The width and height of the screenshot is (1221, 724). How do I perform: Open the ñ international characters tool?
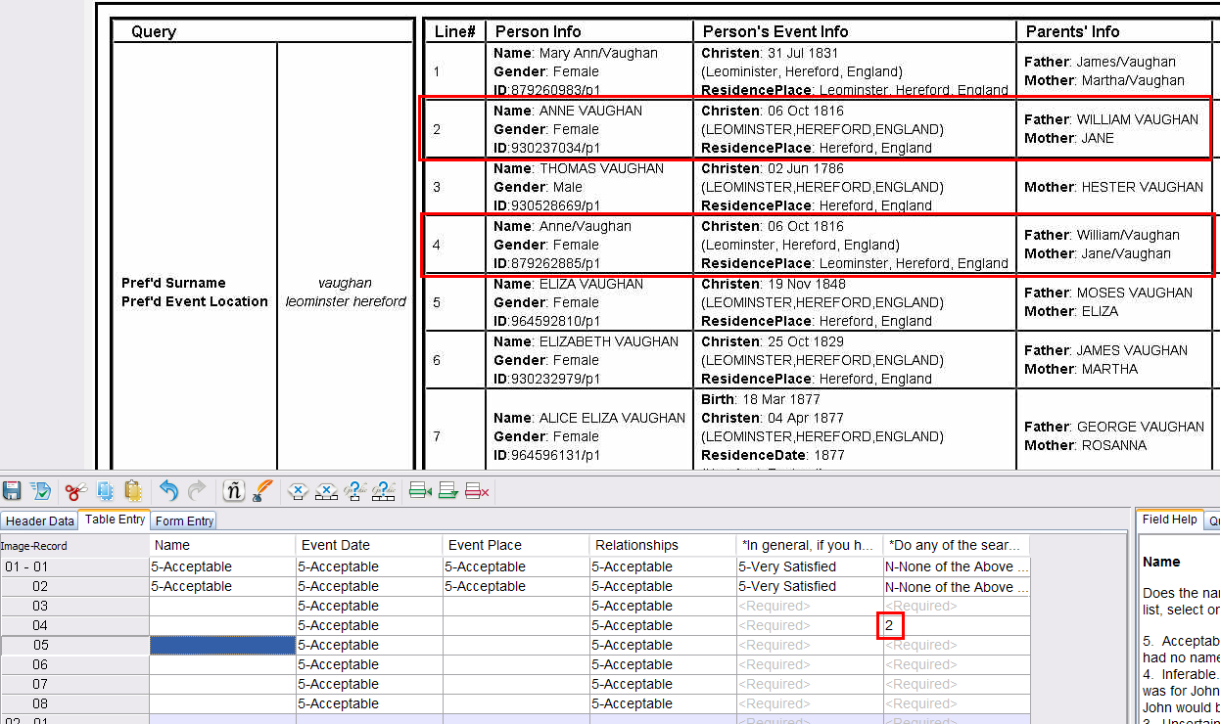click(x=234, y=490)
